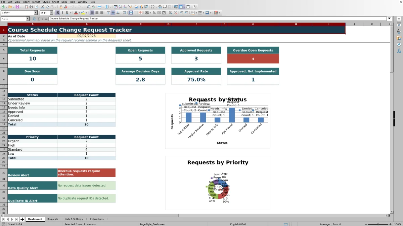Toggle Bold formatting
Image resolution: width=403 pixels, height=226 pixels.
(57, 13)
